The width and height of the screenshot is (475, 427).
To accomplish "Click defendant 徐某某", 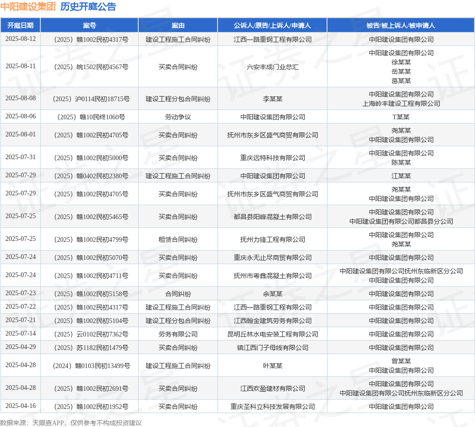I will (401, 63).
